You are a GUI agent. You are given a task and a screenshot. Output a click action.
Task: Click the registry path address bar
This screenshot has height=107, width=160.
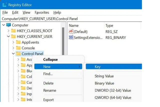[71, 19]
